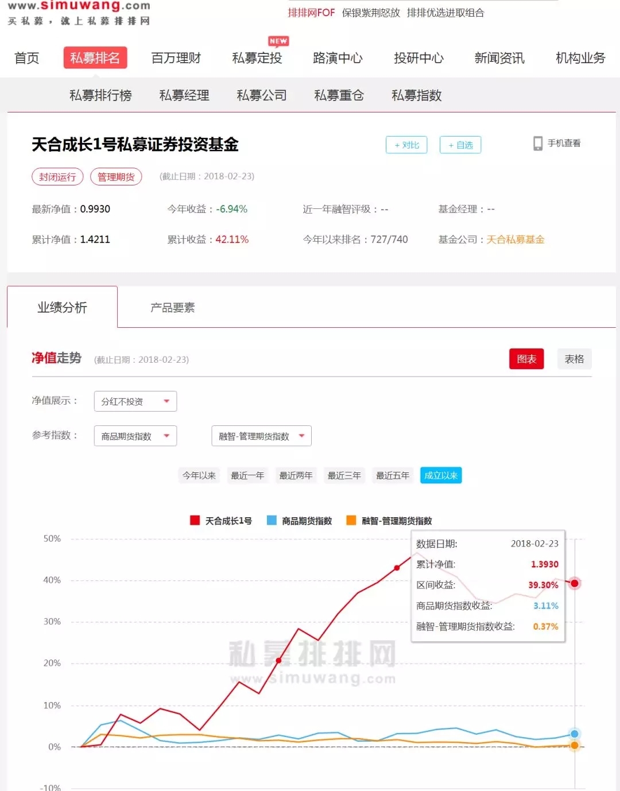Click the 保银紫荆怒放 link
Screen dimensions: 620x791
(371, 13)
